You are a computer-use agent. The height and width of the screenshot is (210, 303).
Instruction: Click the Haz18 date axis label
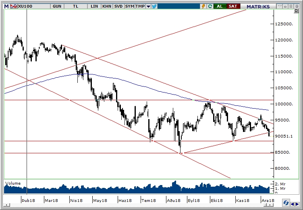[x=125, y=200]
